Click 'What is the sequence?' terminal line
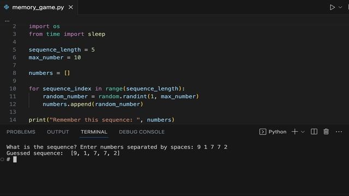The width and height of the screenshot is (349, 196). tap(117, 147)
